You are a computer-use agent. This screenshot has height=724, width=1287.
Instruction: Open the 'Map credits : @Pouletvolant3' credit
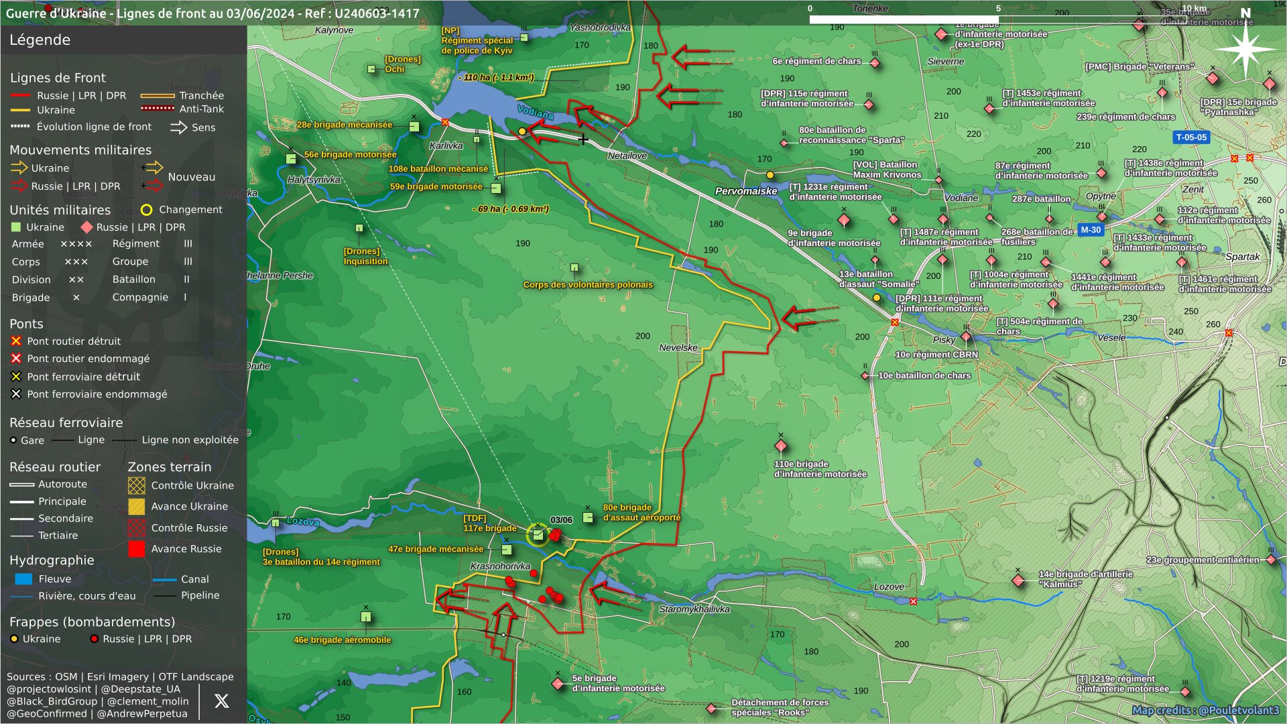[1206, 711]
